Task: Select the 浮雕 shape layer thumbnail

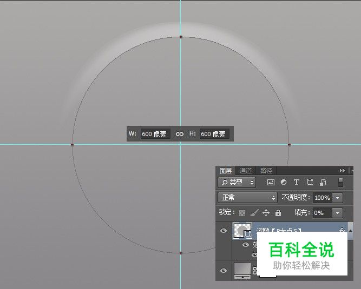Action: coord(242,231)
